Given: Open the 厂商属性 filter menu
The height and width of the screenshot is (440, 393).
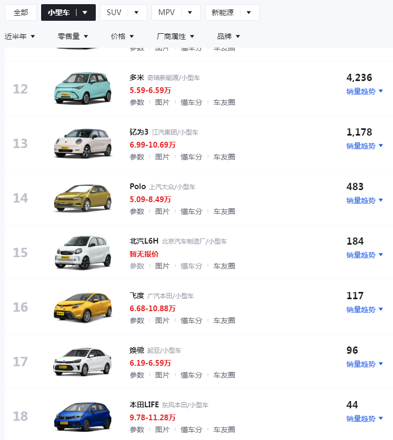Looking at the screenshot, I should coord(175,36).
